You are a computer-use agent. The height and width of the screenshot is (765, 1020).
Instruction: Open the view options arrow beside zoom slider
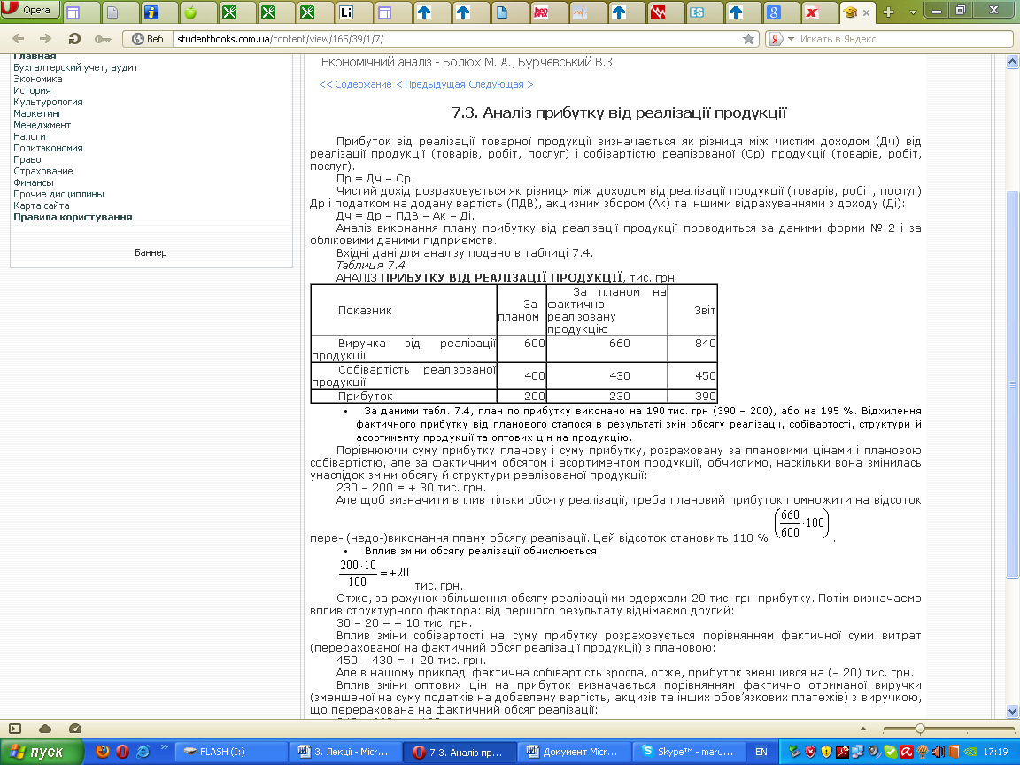point(863,729)
